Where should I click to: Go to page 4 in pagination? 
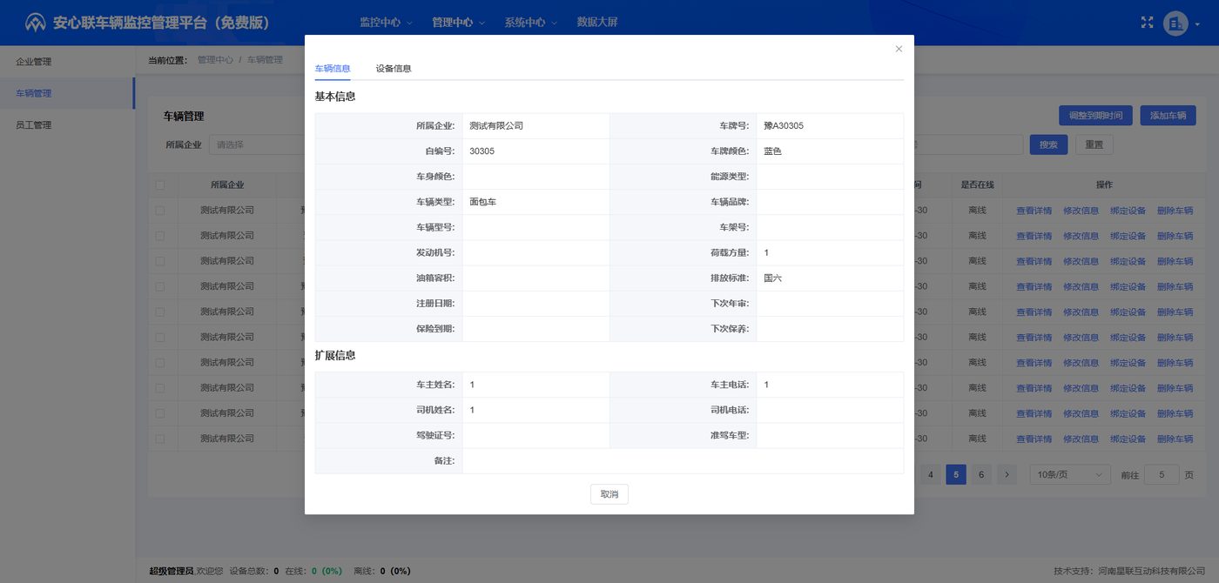[x=931, y=474]
